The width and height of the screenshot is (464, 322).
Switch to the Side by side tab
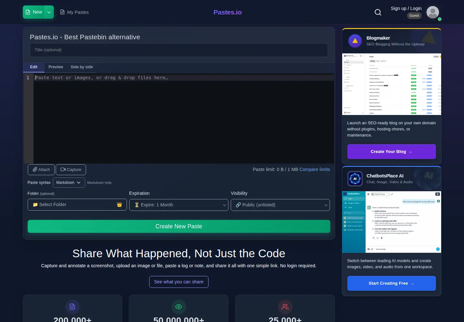point(82,67)
